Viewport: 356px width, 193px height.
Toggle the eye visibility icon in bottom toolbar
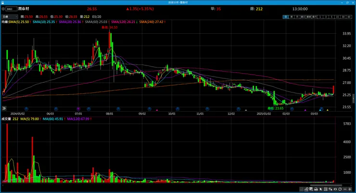[x=335, y=189]
